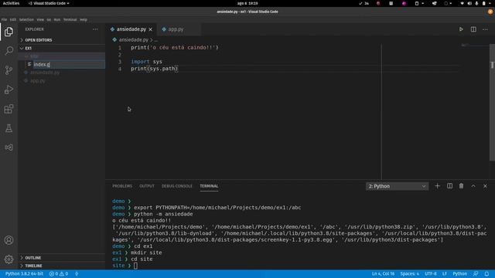The width and height of the screenshot is (495, 278).
Task: Select the Terminal panel tab
Action: click(x=209, y=186)
